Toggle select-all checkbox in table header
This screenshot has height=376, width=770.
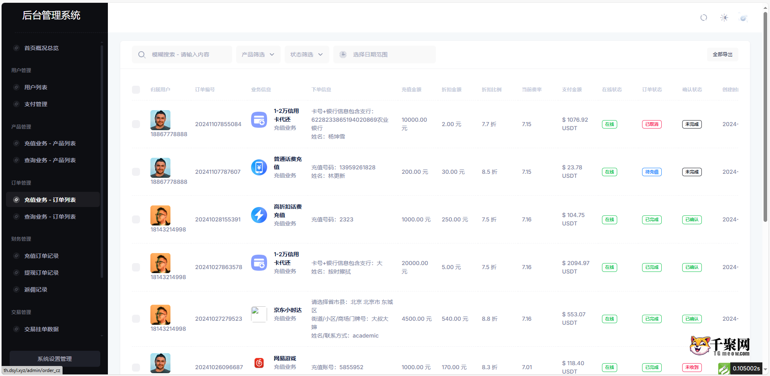coord(136,90)
